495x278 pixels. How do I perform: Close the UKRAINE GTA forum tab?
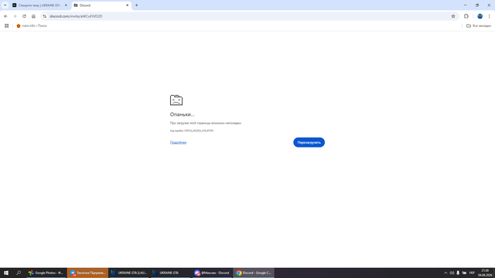coord(66,5)
